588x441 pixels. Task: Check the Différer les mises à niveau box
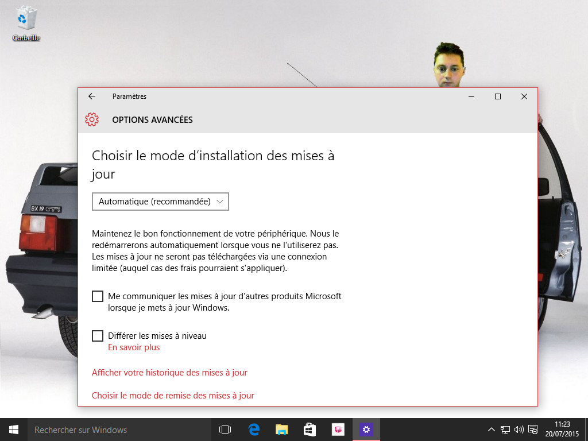coord(98,336)
